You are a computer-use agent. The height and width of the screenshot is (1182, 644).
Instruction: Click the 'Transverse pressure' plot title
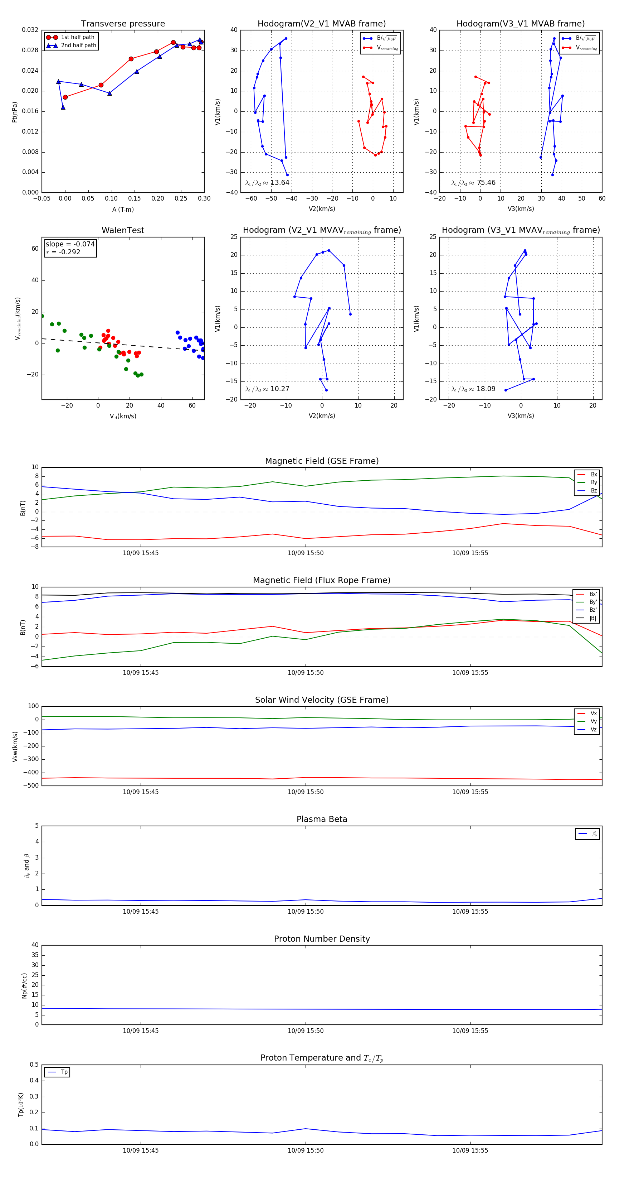[x=123, y=24]
